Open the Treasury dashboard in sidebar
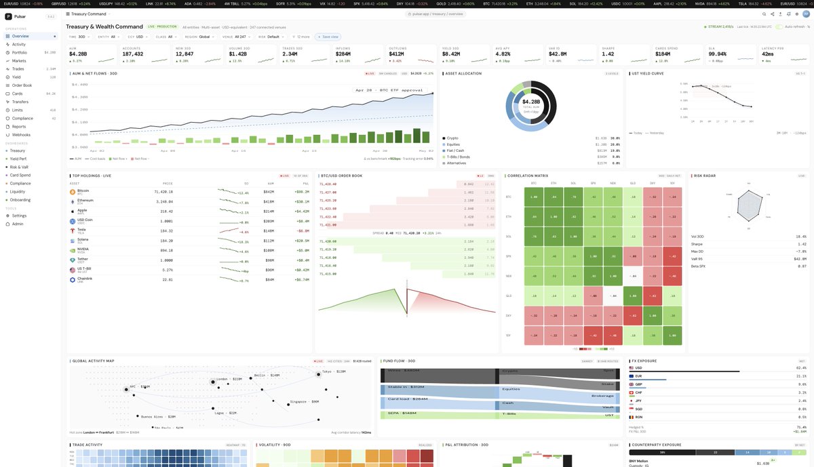Image resolution: width=814 pixels, height=467 pixels. 31,150
